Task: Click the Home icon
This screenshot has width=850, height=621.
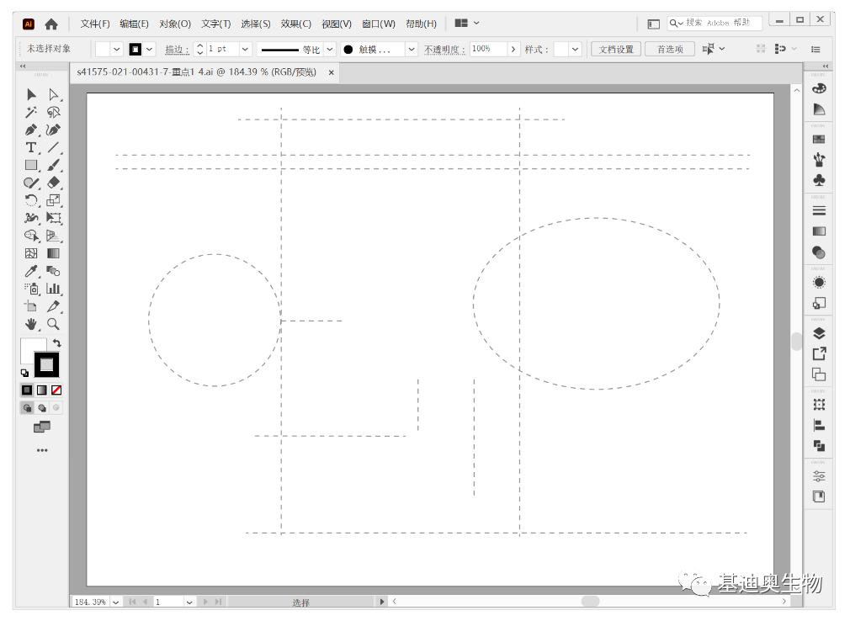Action: [x=51, y=24]
